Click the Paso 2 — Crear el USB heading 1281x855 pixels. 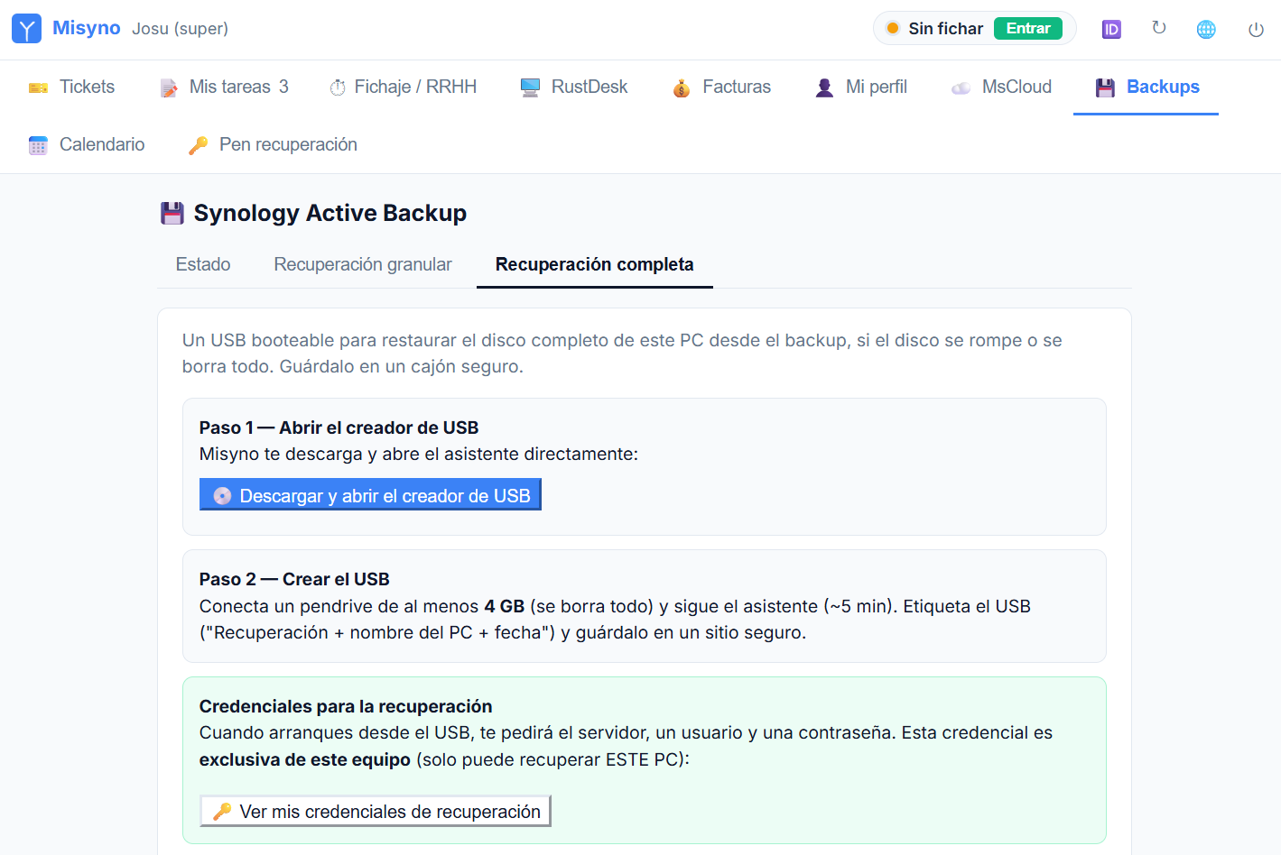(294, 579)
